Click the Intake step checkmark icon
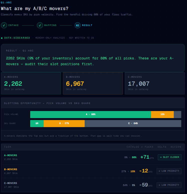Viewport: 187px width, 194px height. (4, 25)
